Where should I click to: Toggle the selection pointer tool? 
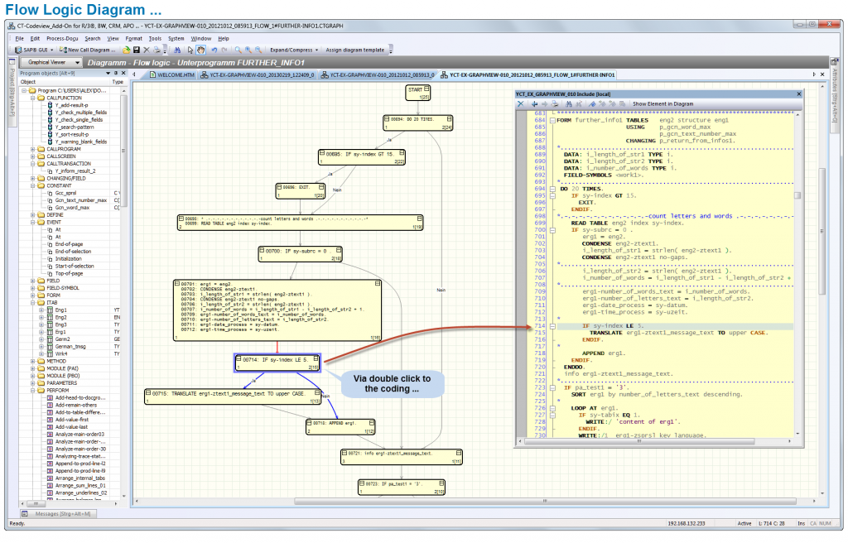tap(190, 49)
